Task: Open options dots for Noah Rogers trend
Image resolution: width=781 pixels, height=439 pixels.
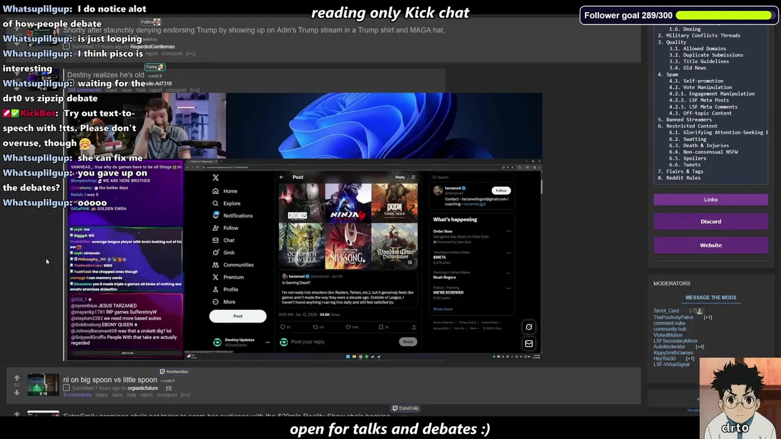Action: [508, 273]
